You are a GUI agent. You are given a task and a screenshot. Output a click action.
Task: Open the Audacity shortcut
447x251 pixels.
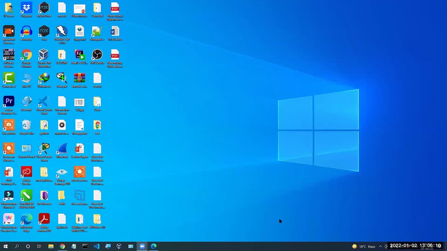pos(27,33)
